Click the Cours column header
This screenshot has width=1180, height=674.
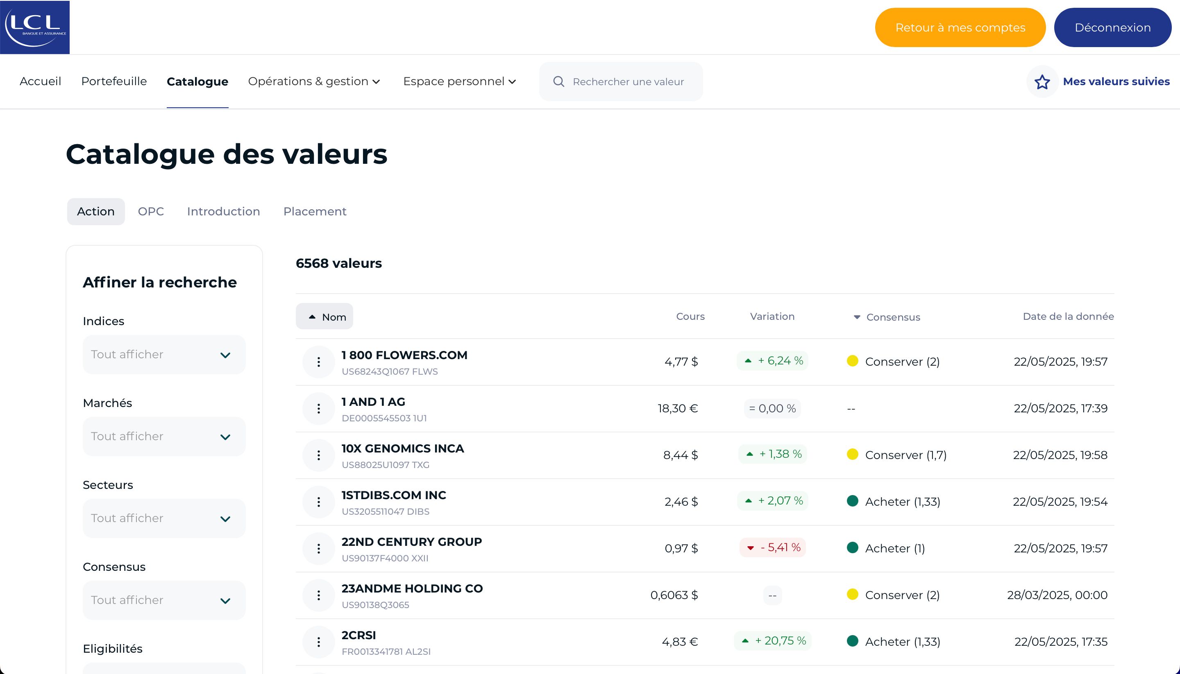[x=690, y=317]
